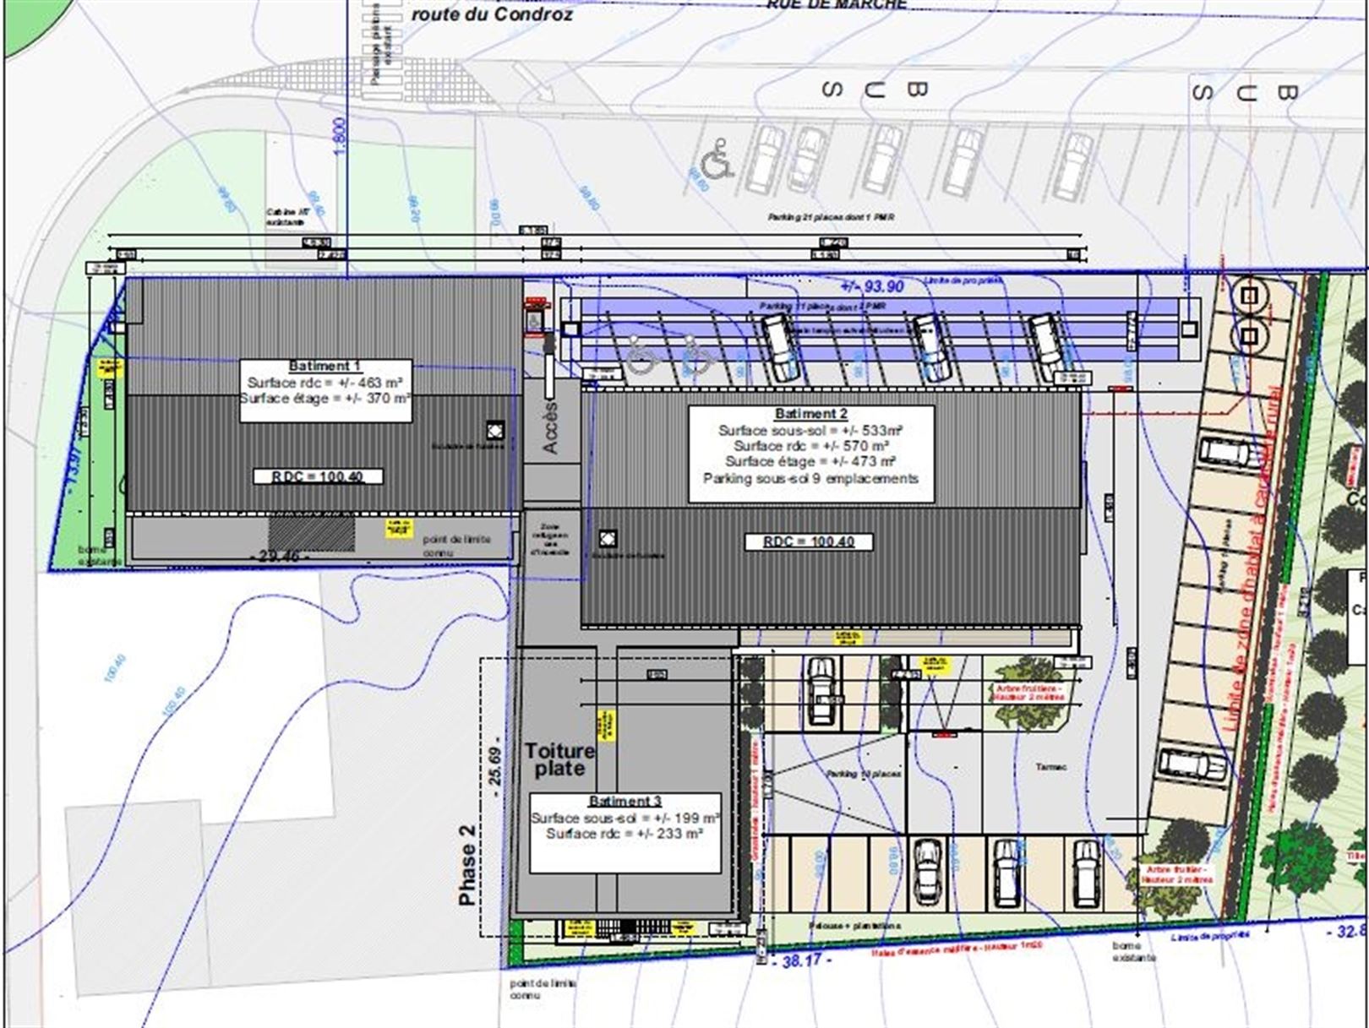This screenshot has height=1028, width=1369.
Task: Select the skylight square left of Batiment 2
Action: point(607,538)
